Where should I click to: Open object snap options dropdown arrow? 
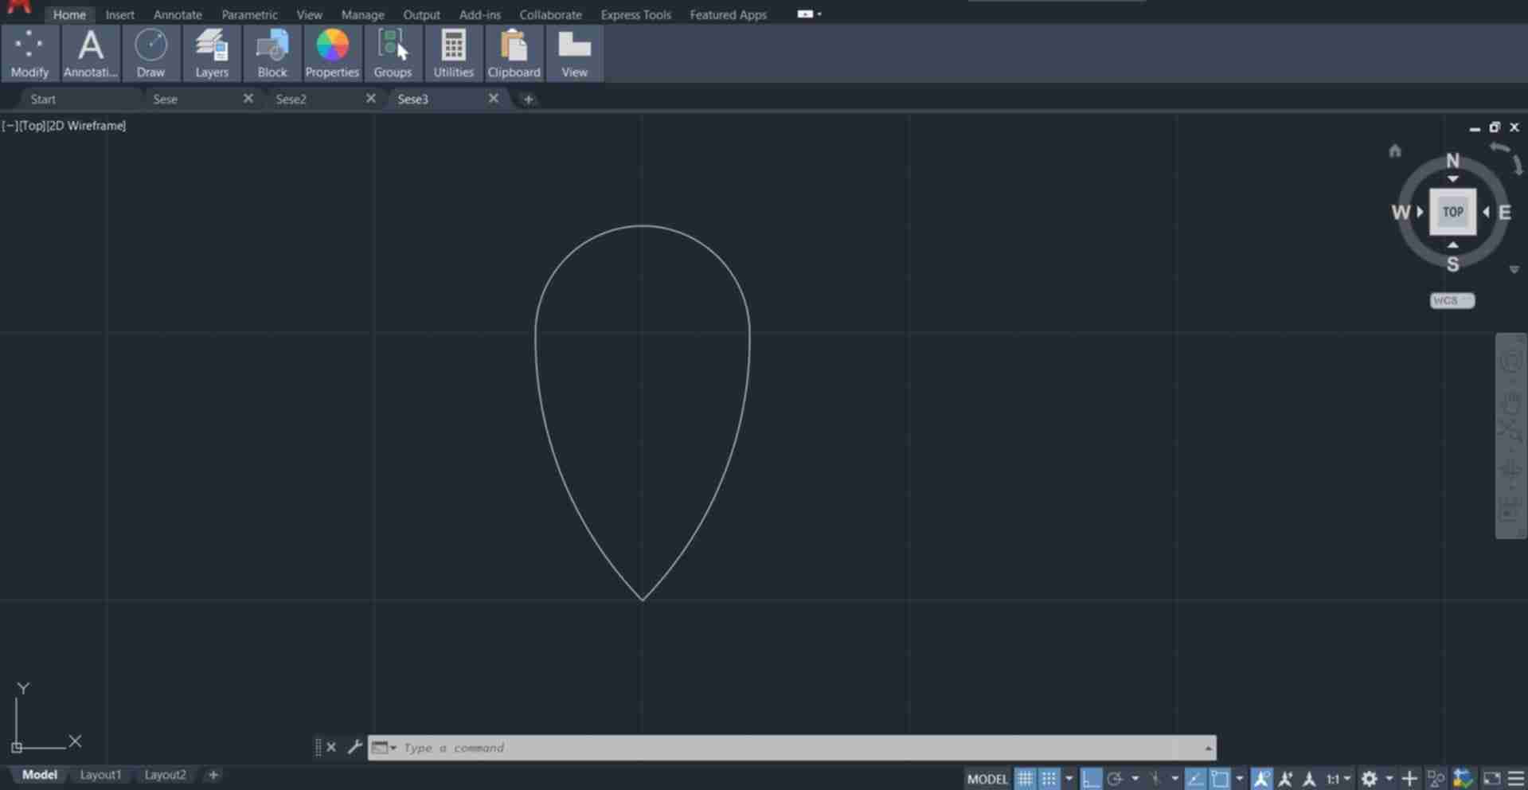click(1240, 779)
